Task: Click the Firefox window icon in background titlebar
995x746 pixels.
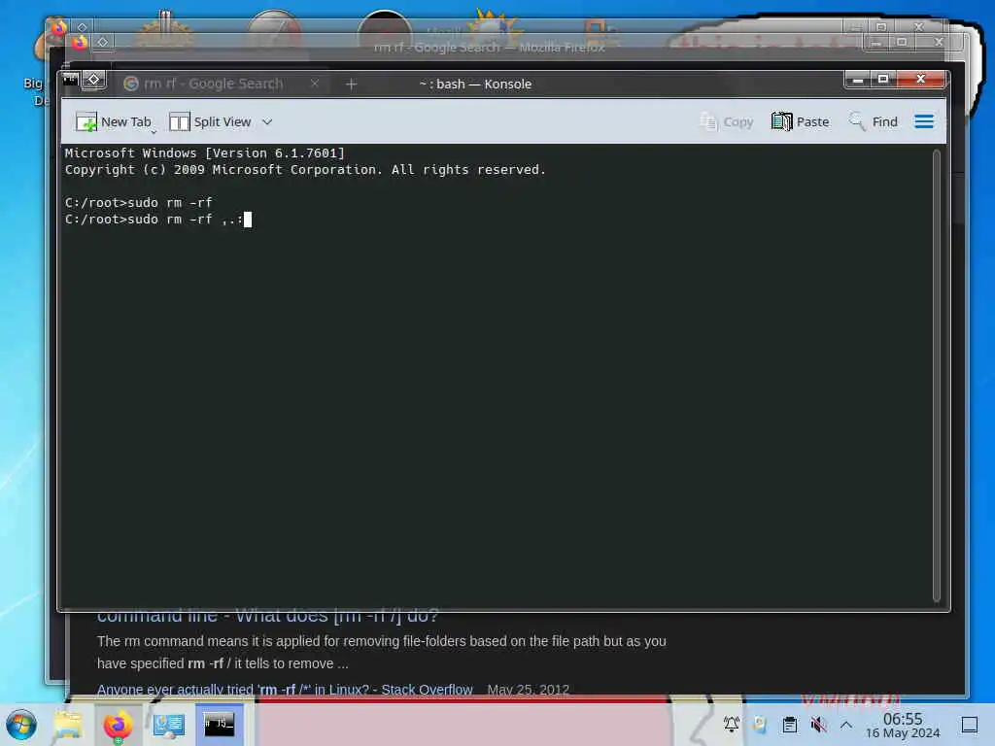Action: (80, 43)
